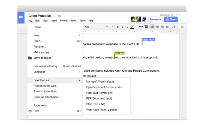The image size is (202, 126).
Task: Choose Email as attachment...
Action: [55, 97]
